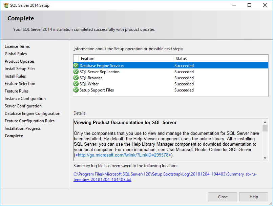This screenshot has height=206, width=273.
Task: Open the Installation Progress page
Action: pyautogui.click(x=22, y=128)
